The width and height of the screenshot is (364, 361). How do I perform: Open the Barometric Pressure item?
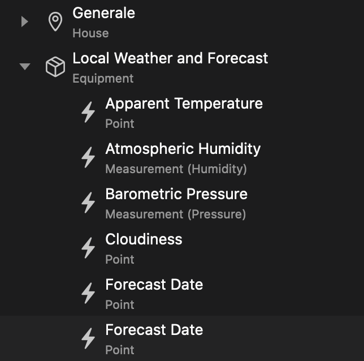(176, 195)
